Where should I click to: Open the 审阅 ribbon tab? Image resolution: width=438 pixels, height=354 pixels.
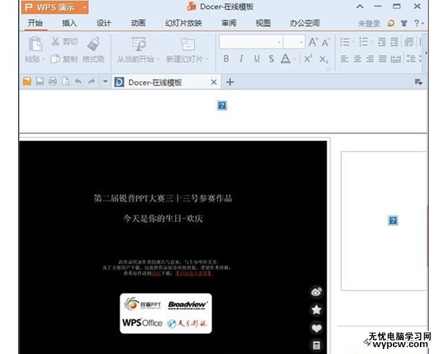(229, 23)
